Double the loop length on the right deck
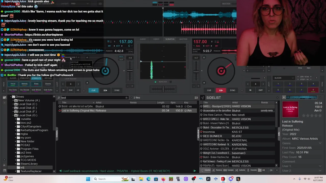326x183 pixels. tap(263, 84)
